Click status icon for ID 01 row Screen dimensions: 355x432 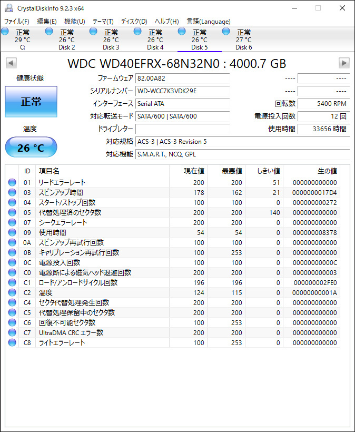[x=12, y=182]
